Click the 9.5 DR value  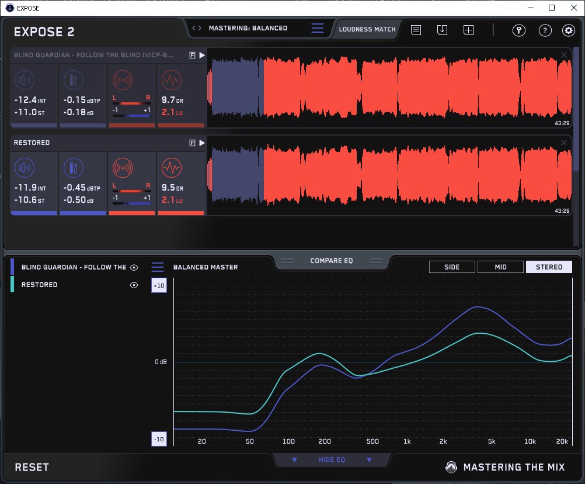click(x=172, y=188)
